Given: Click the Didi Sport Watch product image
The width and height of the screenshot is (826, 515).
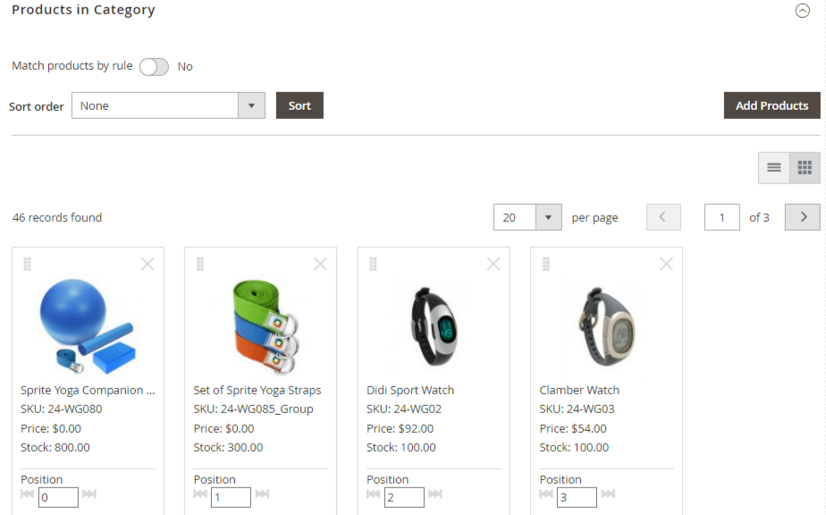Looking at the screenshot, I should [434, 326].
